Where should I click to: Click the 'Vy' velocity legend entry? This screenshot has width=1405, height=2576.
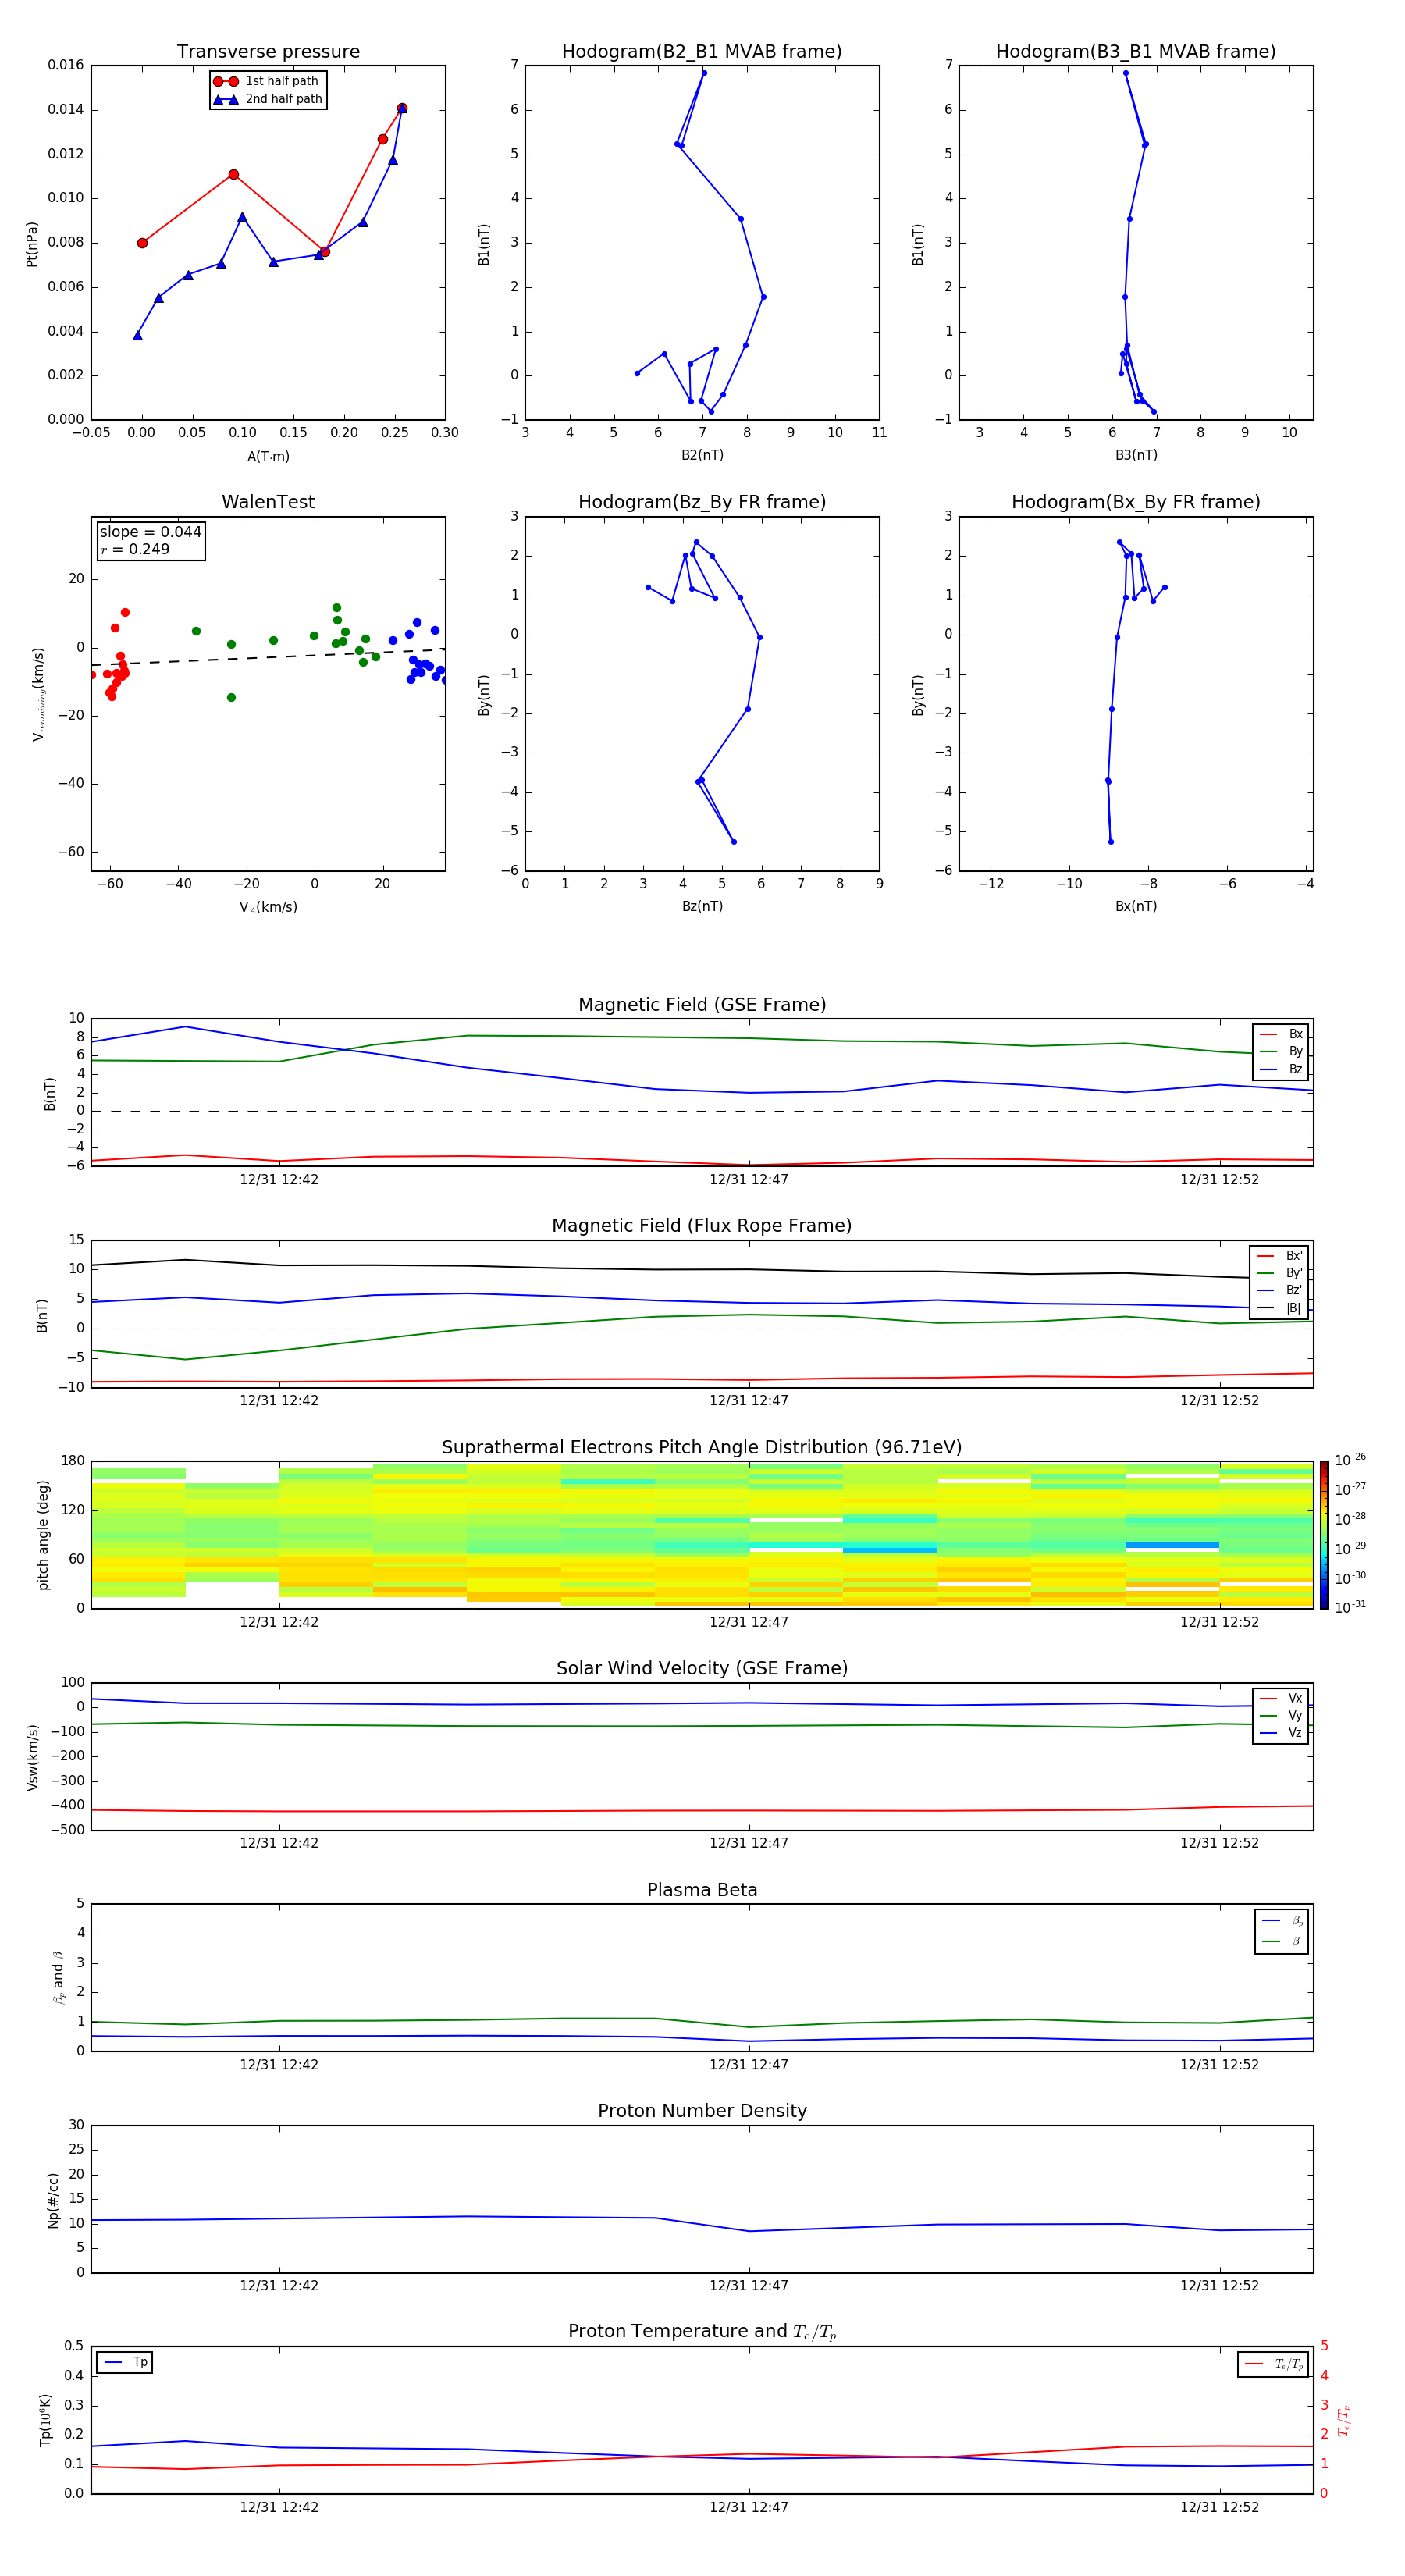click(1281, 1716)
